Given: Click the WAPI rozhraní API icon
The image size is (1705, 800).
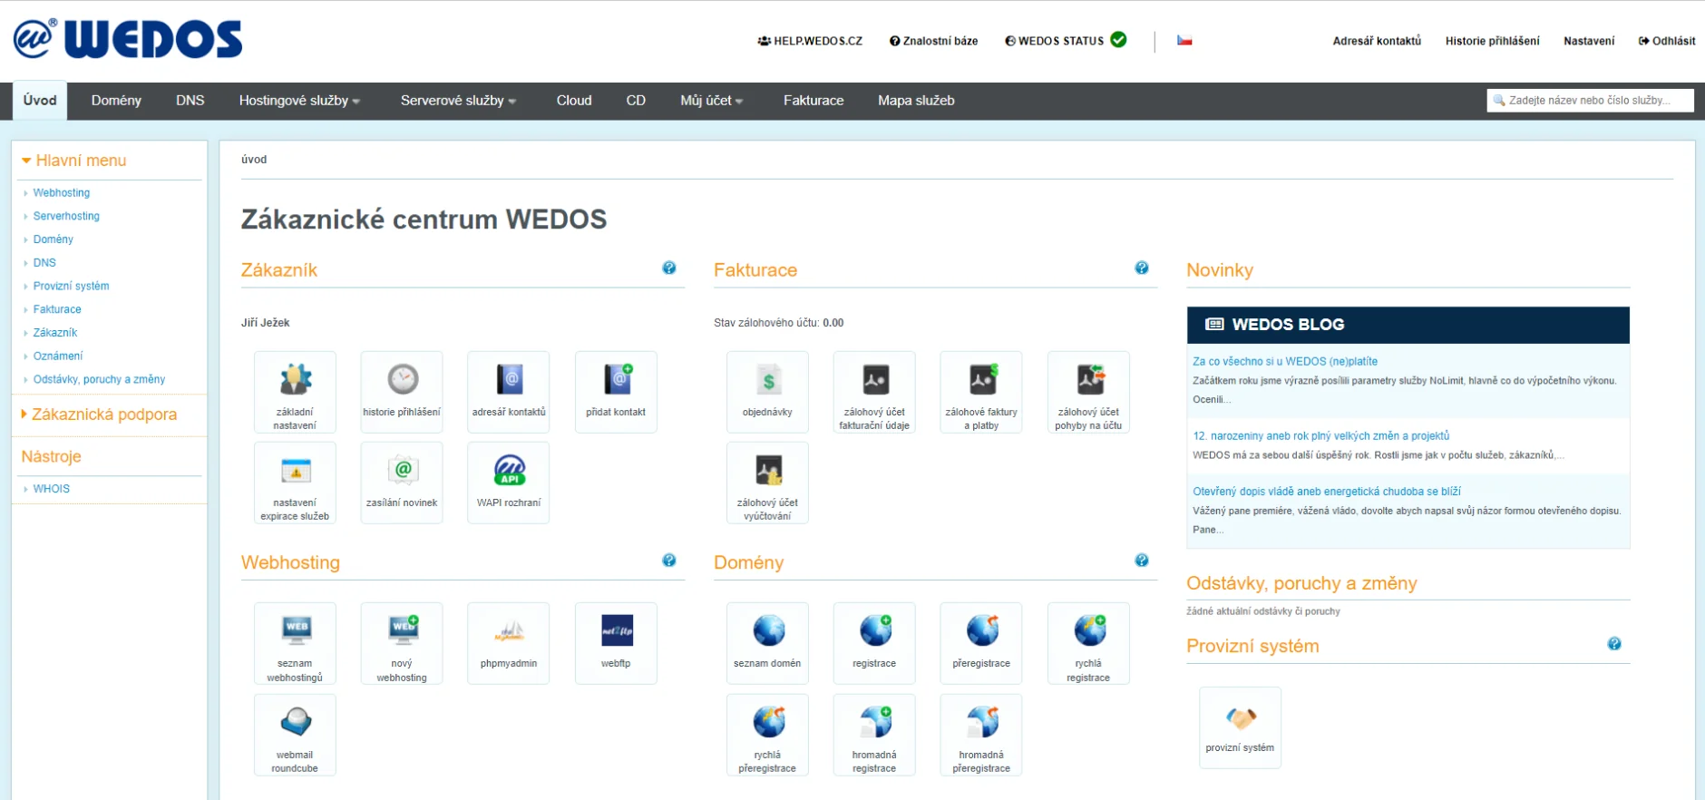Looking at the screenshot, I should [x=509, y=472].
